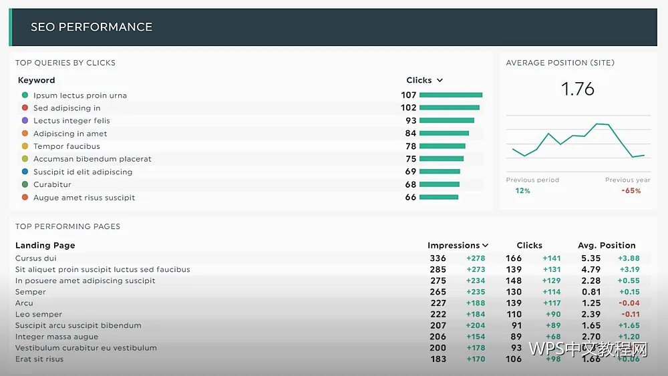Open 'In posuere amet adipiscing suscipit' page
668x376 pixels.
[86, 280]
